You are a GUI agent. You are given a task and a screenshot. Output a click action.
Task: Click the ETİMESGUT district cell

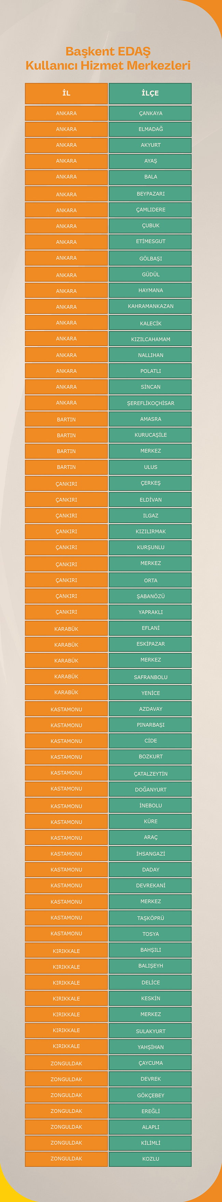coord(150,242)
